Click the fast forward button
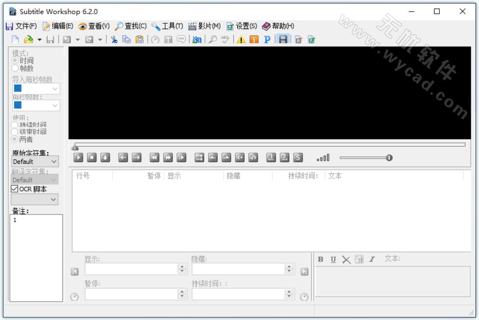The image size is (479, 320). click(x=168, y=157)
